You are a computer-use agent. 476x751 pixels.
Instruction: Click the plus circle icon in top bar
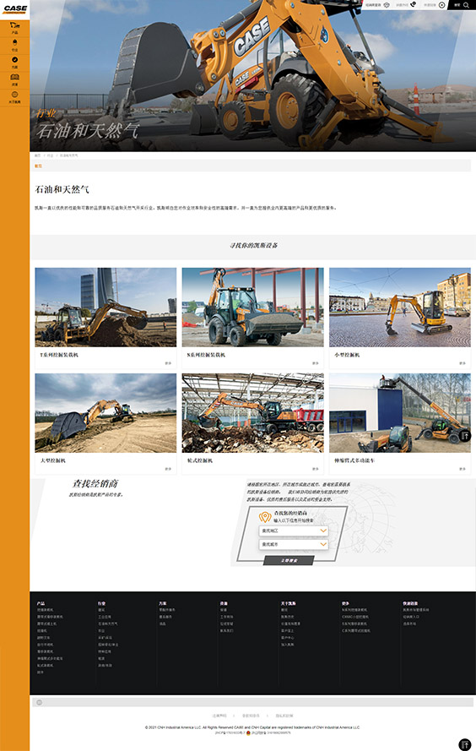pyautogui.click(x=442, y=5)
